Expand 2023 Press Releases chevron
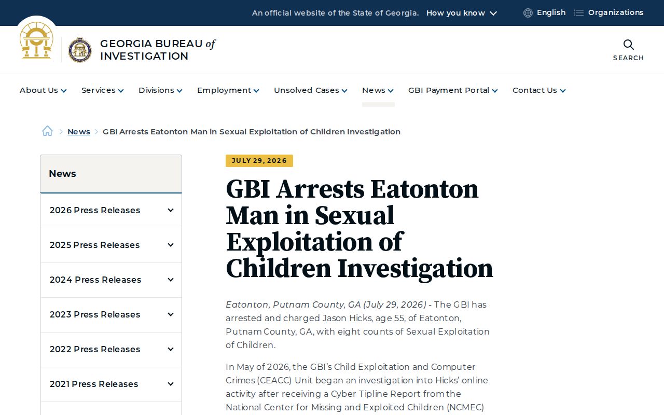 point(170,314)
